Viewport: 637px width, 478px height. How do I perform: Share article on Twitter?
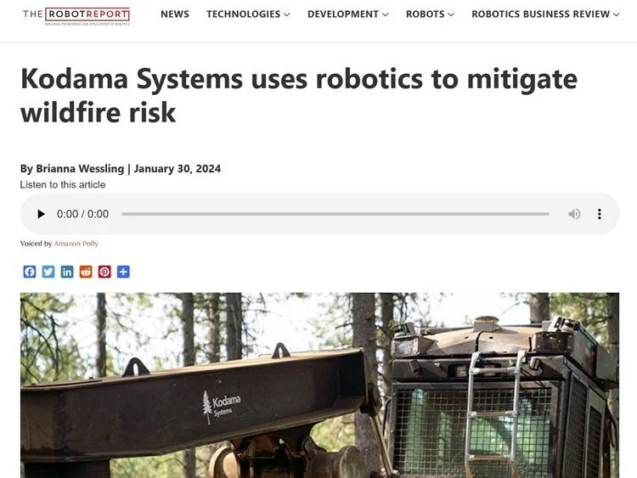pyautogui.click(x=48, y=272)
